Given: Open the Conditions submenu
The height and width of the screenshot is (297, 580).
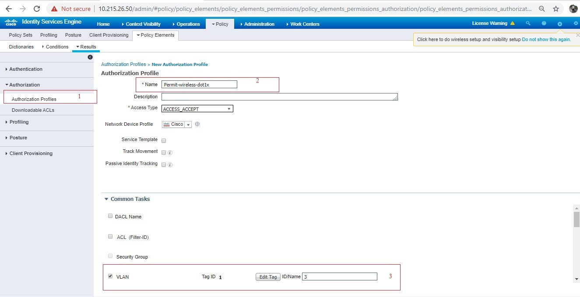Looking at the screenshot, I should (x=55, y=47).
